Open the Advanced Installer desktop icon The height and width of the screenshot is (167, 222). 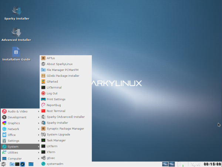coord(16,35)
